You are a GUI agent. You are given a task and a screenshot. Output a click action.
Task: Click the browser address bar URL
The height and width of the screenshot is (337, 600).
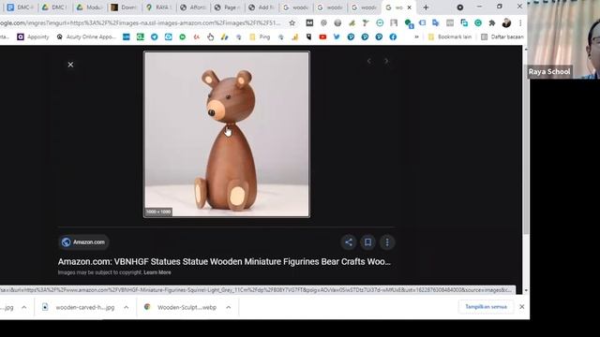coord(142,22)
